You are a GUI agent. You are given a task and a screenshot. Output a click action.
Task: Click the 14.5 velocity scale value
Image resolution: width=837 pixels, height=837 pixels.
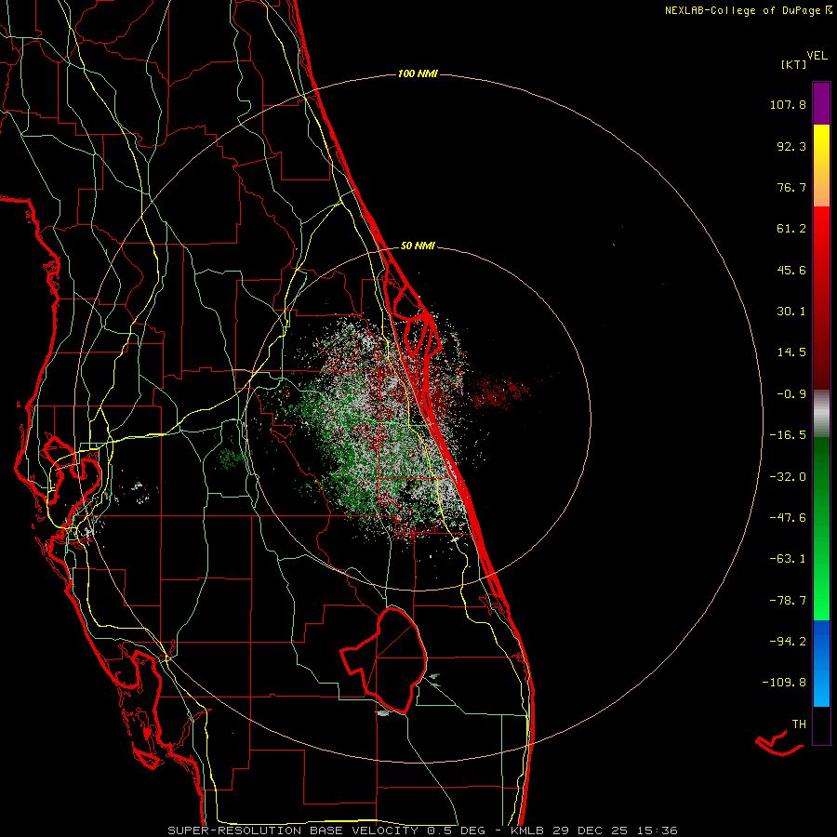pyautogui.click(x=791, y=352)
